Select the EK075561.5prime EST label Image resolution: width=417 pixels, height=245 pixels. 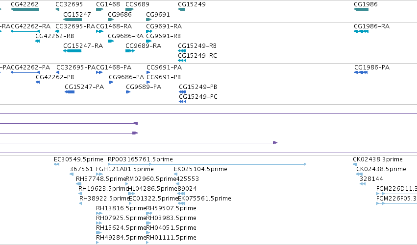tap(204, 199)
